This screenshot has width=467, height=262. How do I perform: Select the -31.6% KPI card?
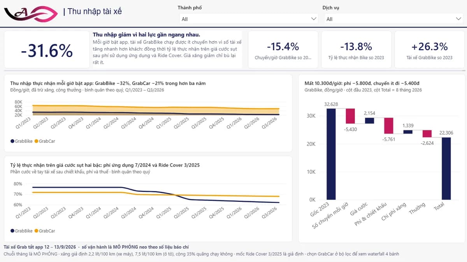click(x=47, y=50)
